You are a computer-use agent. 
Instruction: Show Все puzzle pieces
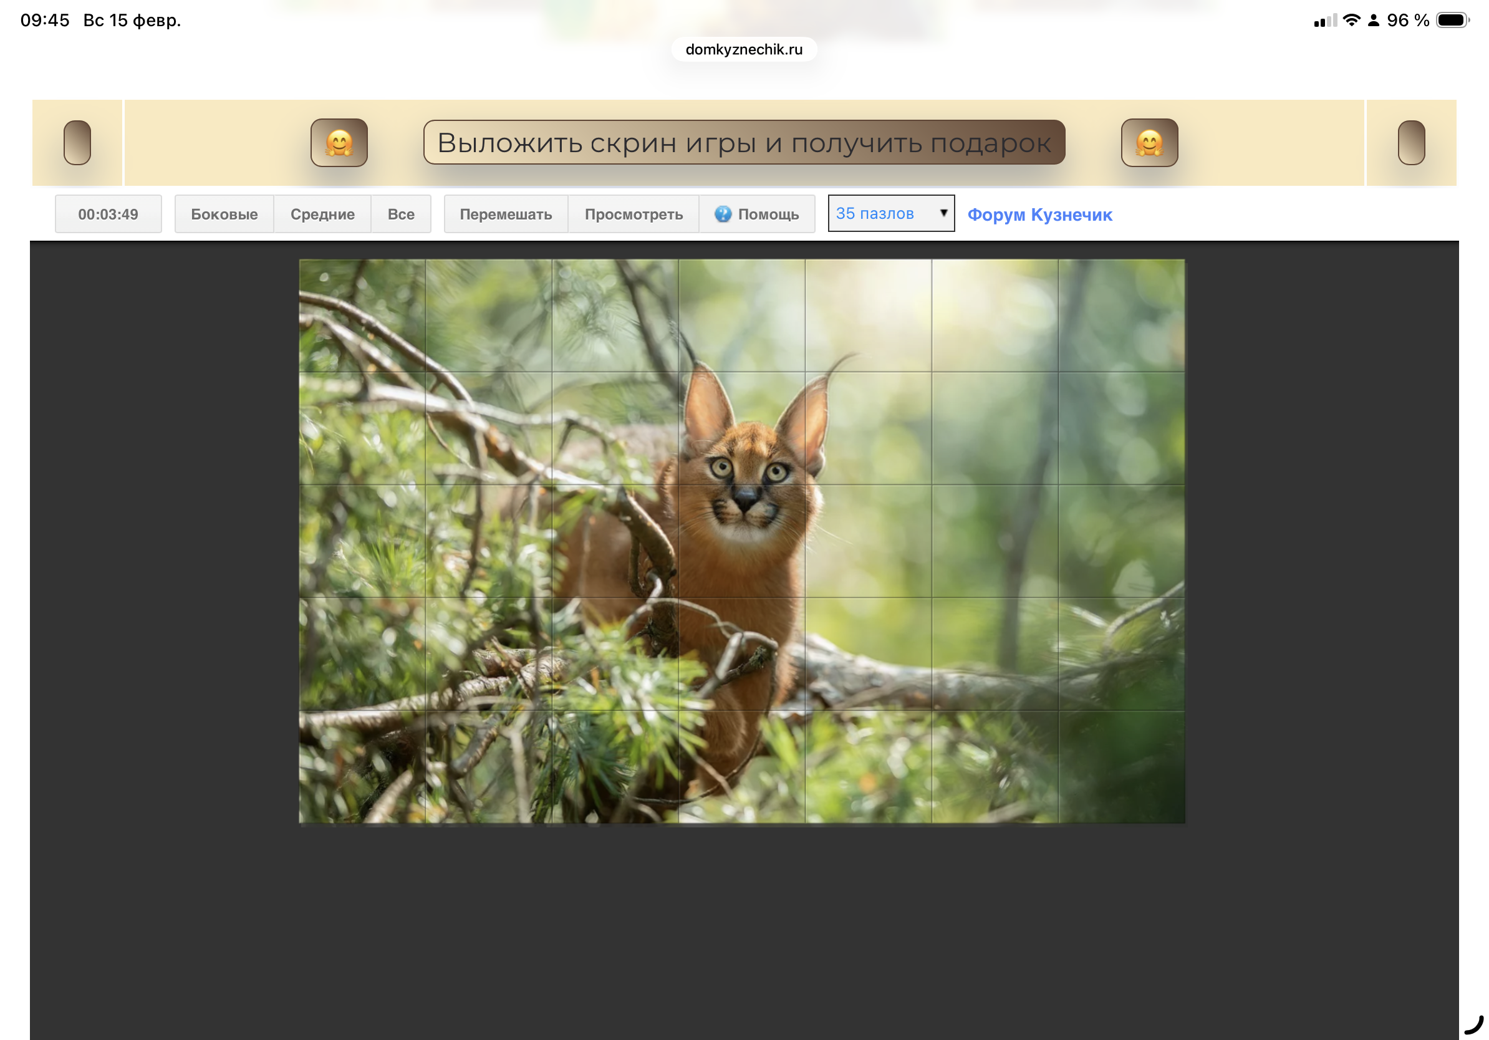tap(401, 214)
